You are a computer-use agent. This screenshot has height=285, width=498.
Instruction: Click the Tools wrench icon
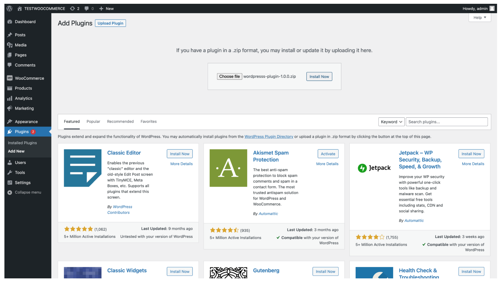(x=10, y=173)
